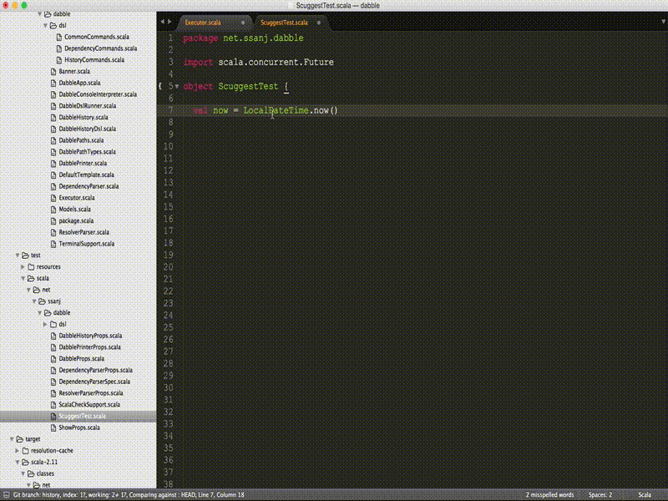Toggle side bar via status bar panel icon
This screenshot has height=501, width=668.
point(6,495)
